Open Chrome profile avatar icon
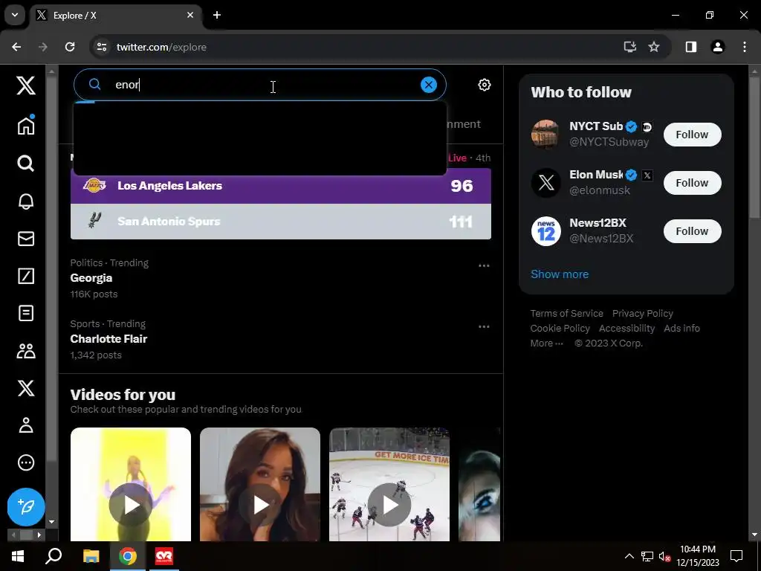 tap(718, 47)
